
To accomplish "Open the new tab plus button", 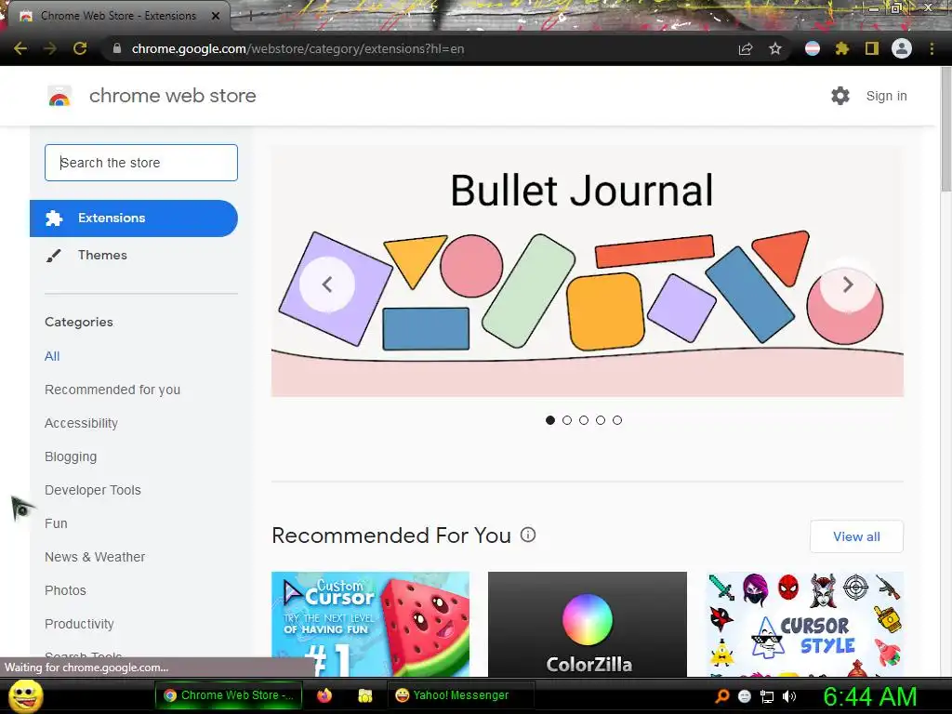I will click(250, 17).
